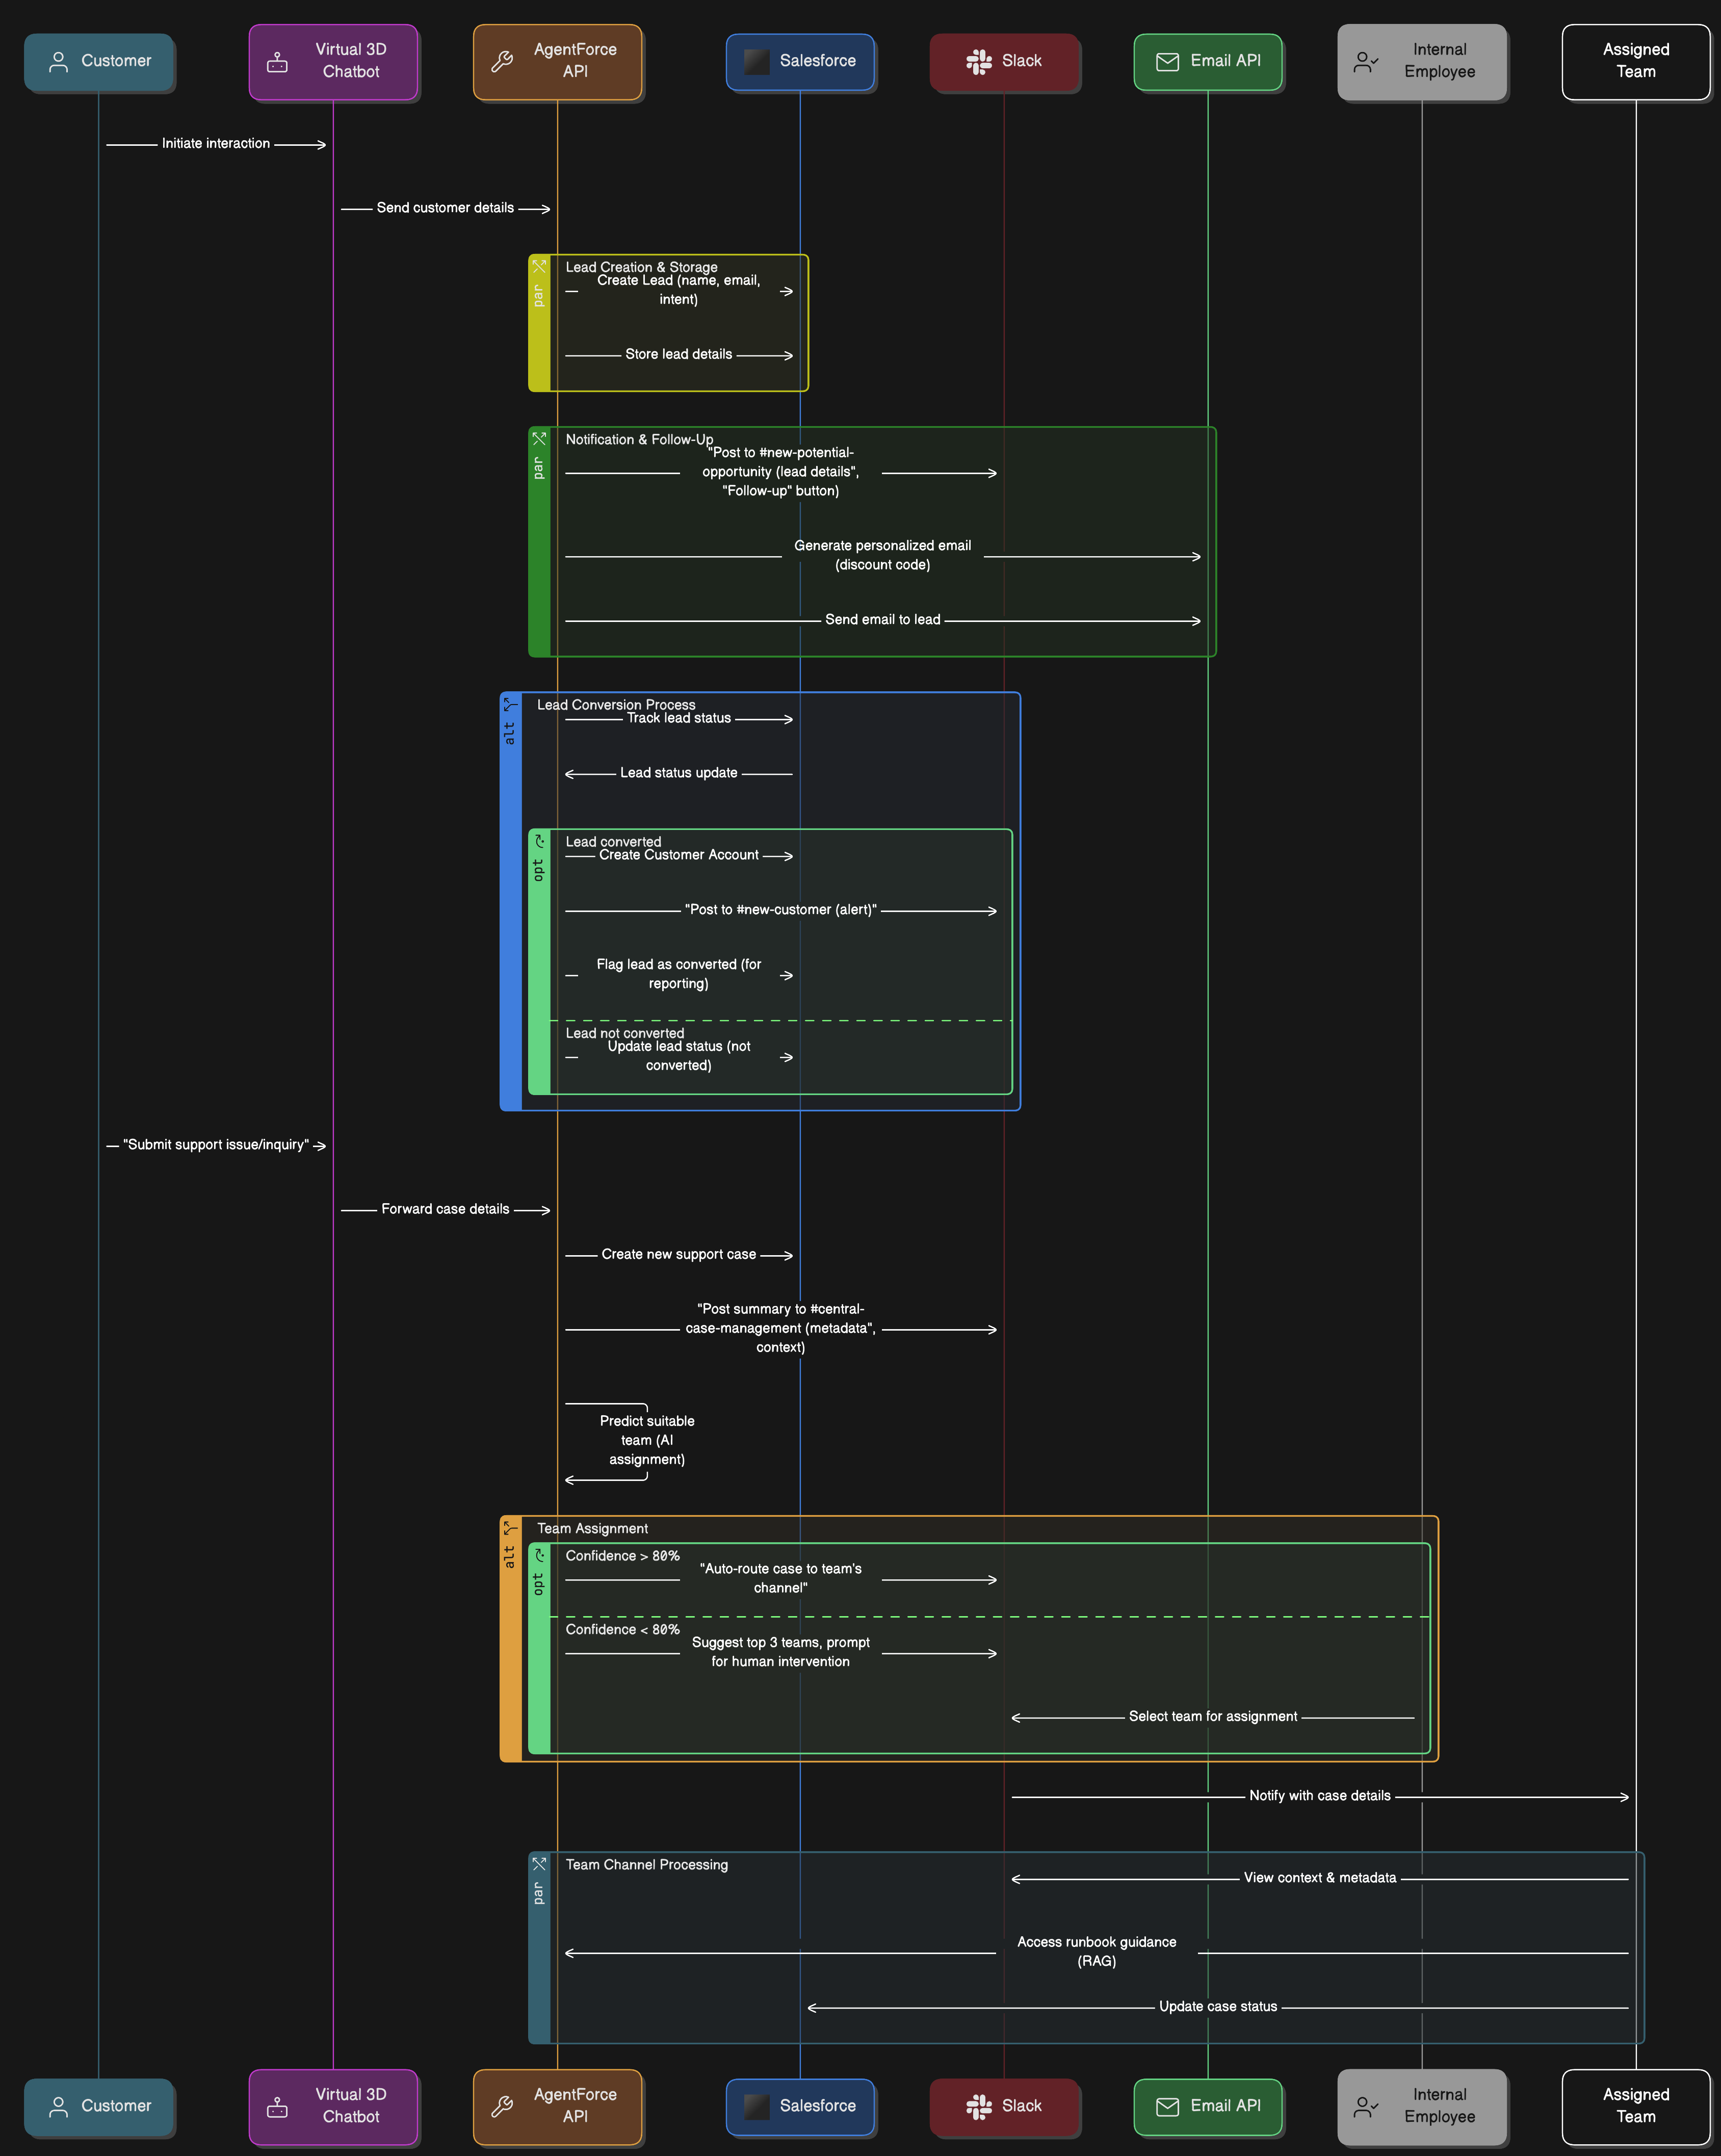Viewport: 1721px width, 2156px height.
Task: Click the "Update lead status (not converted)" message
Action: point(679,1056)
